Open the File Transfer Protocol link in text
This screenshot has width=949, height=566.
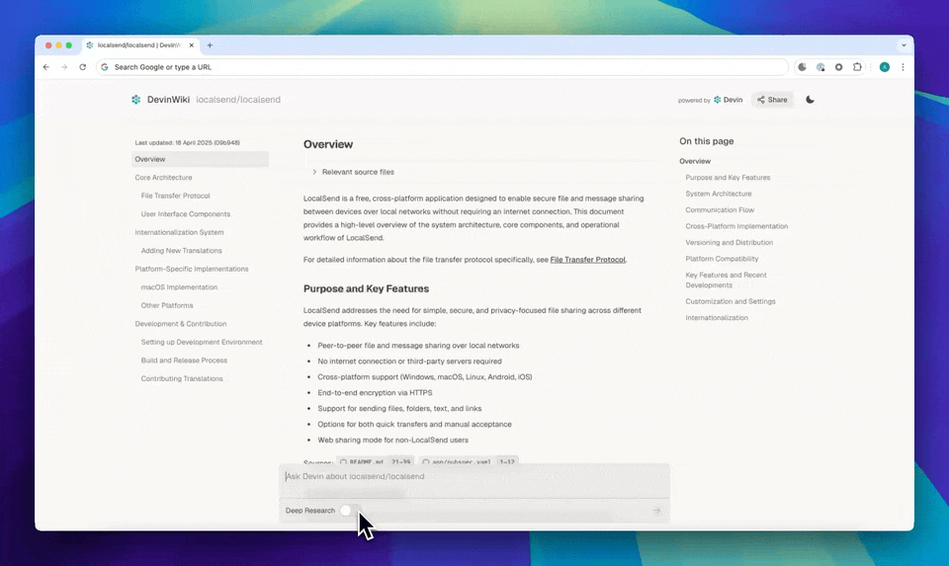click(x=587, y=260)
